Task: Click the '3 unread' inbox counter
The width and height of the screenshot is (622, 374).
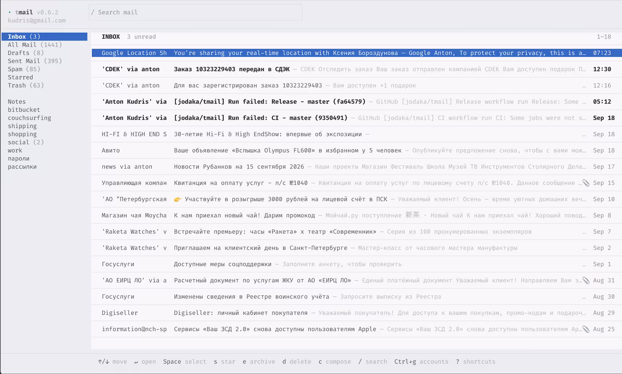Action: coord(141,36)
